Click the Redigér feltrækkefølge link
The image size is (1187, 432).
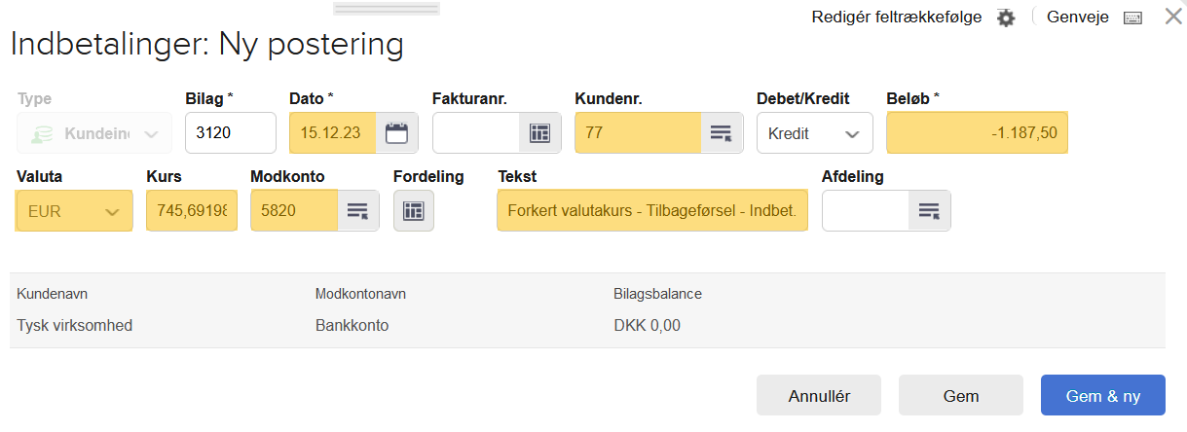[x=896, y=18]
